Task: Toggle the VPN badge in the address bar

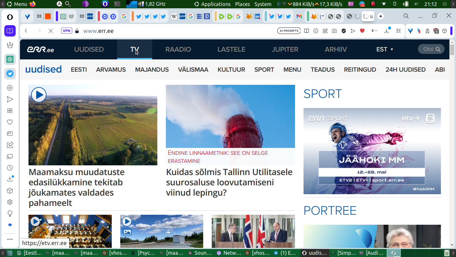Action: pos(66,31)
